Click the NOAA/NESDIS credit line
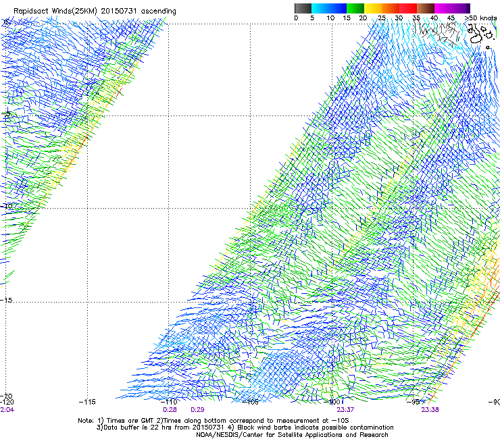500x439 pixels. click(x=292, y=435)
